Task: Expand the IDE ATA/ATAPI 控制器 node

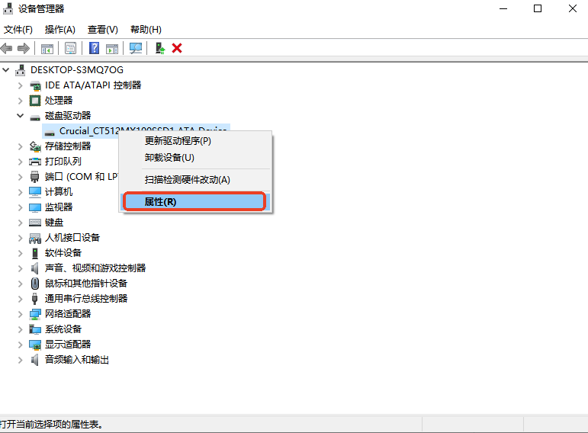Action: coord(21,85)
